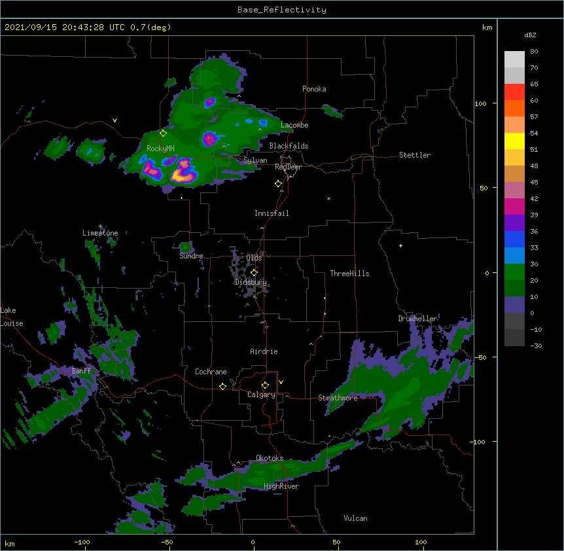Choose the light blue swatch between 33 and 30
Screen dimensions: 564x551
pyautogui.click(x=514, y=256)
